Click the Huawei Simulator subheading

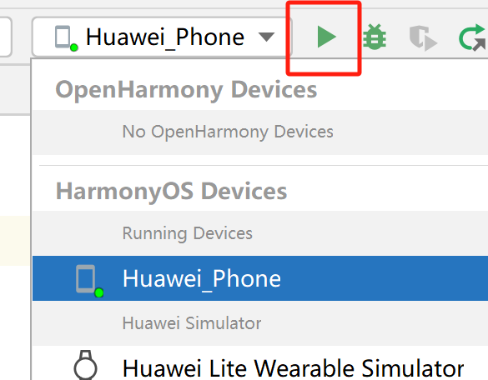[192, 323]
